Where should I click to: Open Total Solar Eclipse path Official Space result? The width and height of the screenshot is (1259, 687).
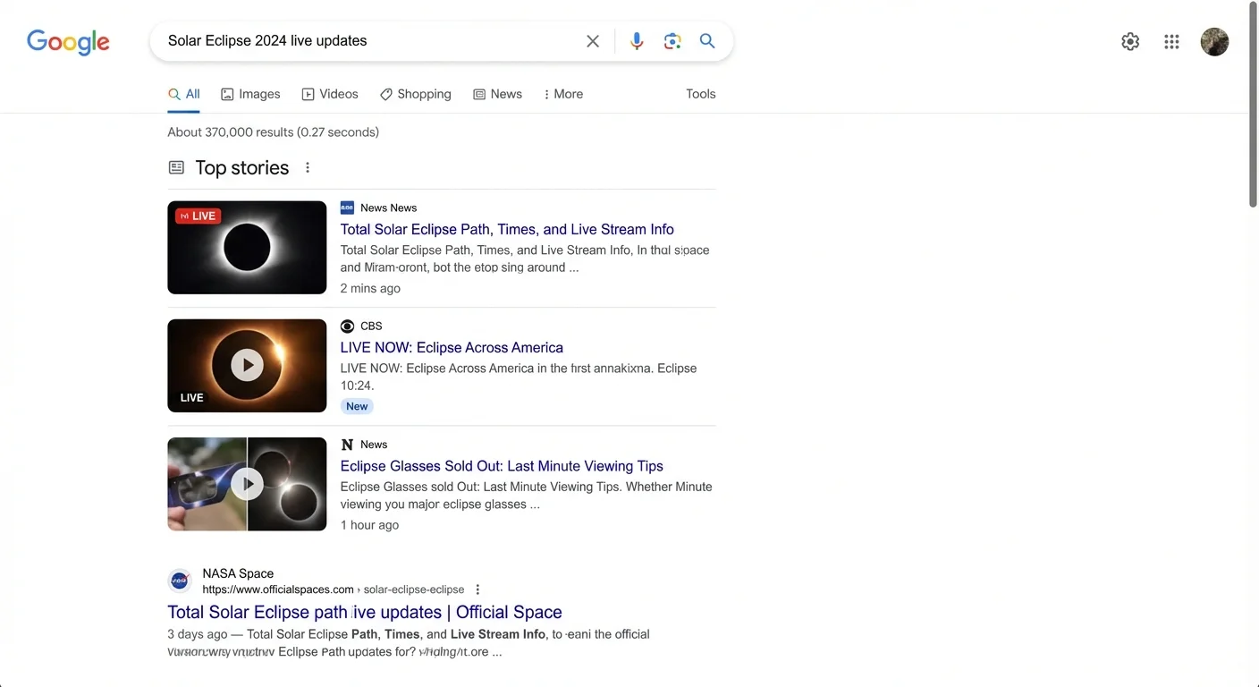365,612
